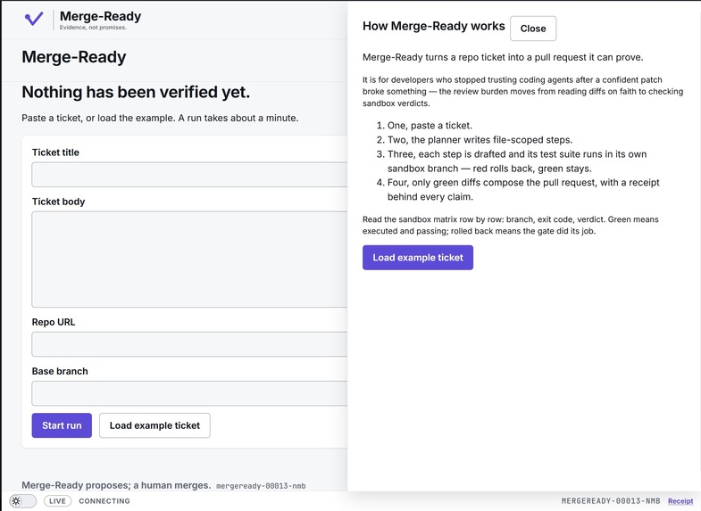Open the Receipt link
The height and width of the screenshot is (511, 701).
point(680,501)
